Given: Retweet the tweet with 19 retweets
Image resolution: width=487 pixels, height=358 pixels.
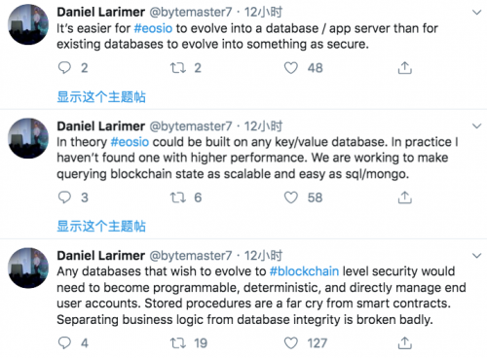Looking at the screenshot, I should click(x=178, y=342).
